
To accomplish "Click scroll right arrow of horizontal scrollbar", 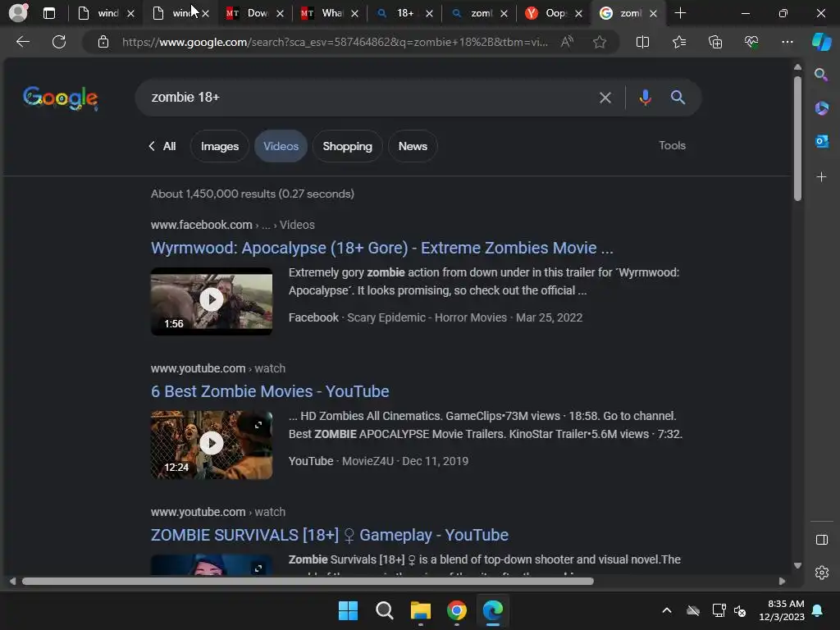I will (782, 582).
